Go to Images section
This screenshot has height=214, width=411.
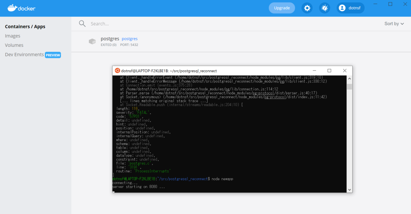pyautogui.click(x=13, y=36)
